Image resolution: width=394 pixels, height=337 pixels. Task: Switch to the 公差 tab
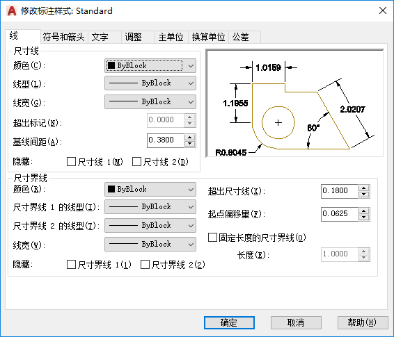pos(244,37)
